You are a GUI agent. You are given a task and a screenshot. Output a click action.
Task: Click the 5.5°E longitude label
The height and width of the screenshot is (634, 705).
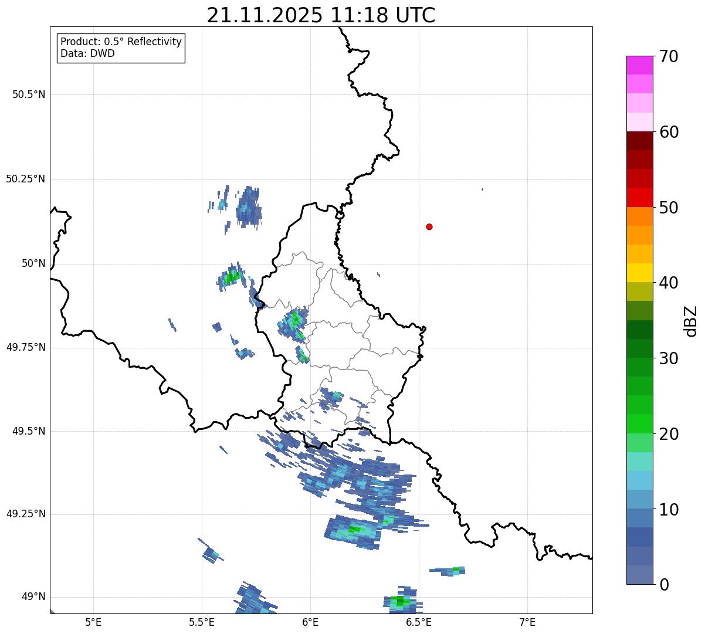point(202,622)
